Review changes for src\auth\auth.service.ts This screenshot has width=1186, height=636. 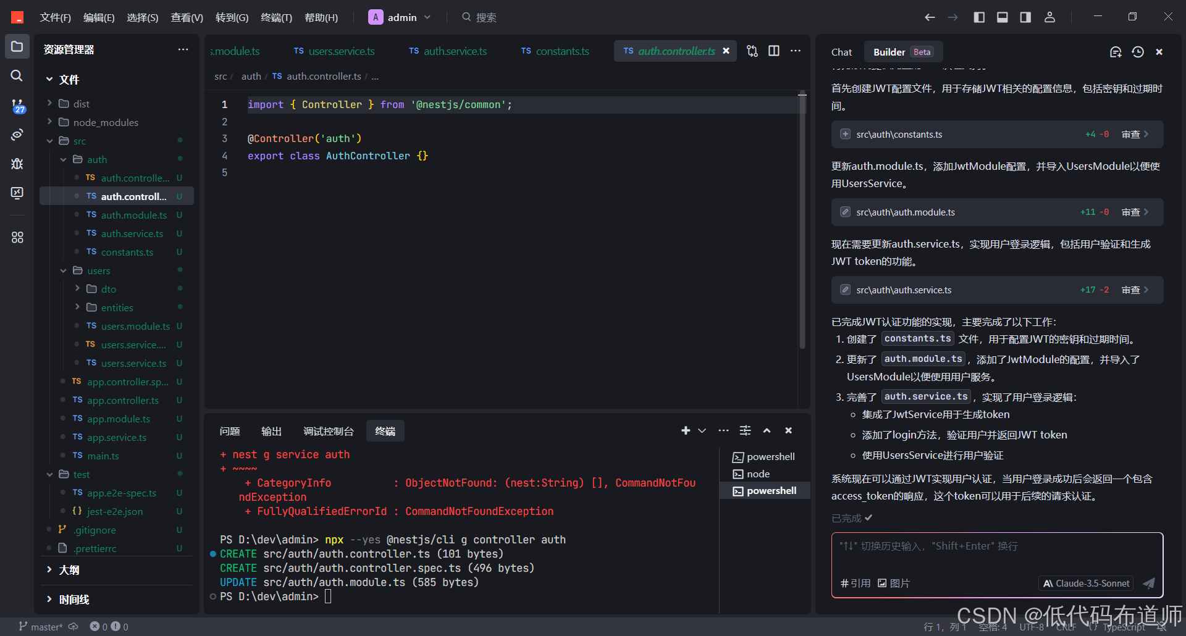point(1135,290)
